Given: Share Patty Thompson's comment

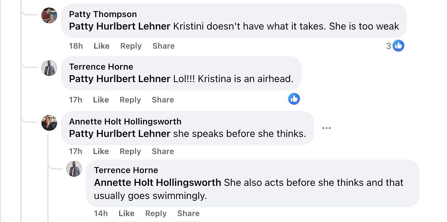Looking at the screenshot, I should click(163, 46).
